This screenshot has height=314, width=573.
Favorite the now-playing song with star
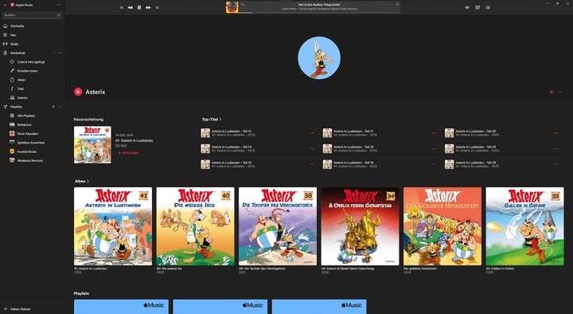tap(397, 5)
